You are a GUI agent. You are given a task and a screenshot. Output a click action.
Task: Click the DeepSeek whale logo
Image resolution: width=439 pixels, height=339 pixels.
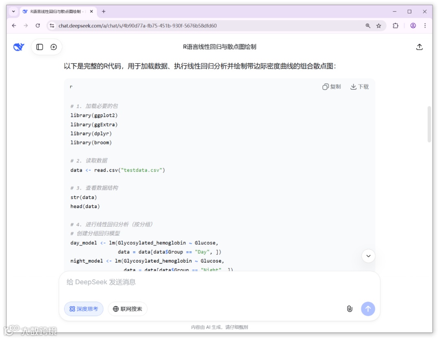(x=19, y=47)
